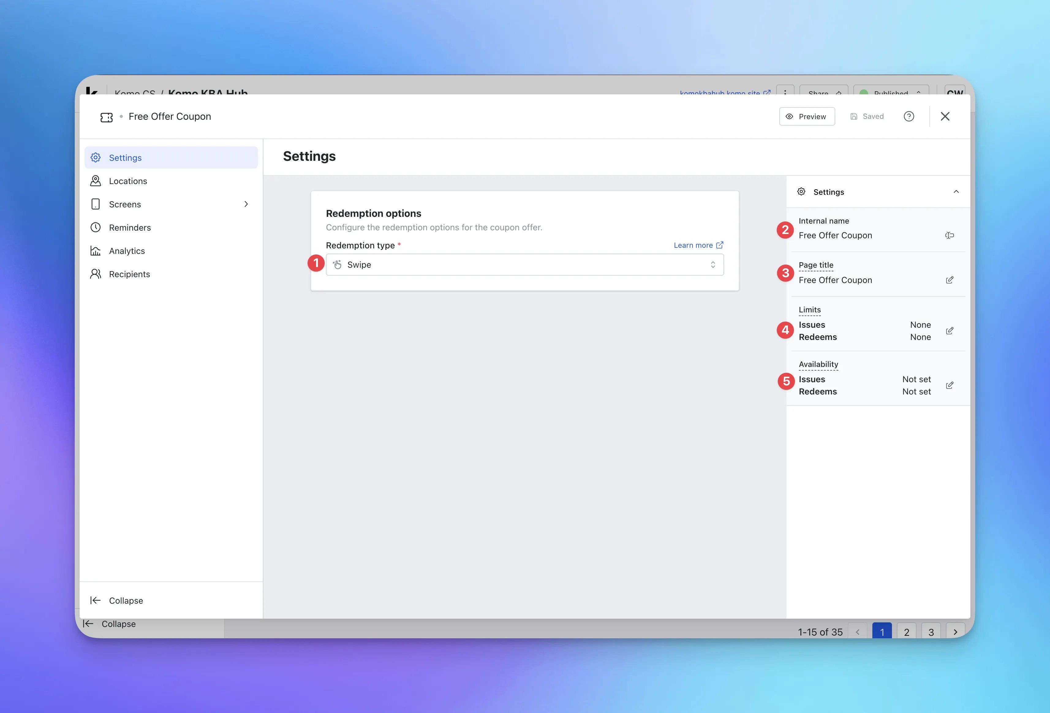This screenshot has height=713, width=1050.
Task: Open the Screens sidebar section
Action: [171, 204]
